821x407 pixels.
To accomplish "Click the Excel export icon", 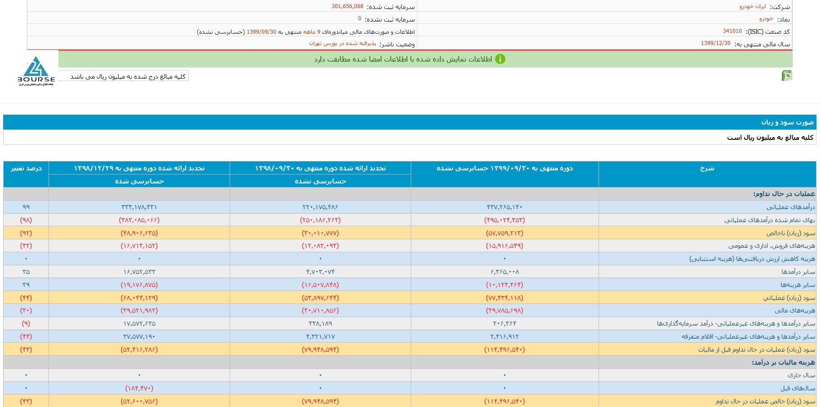I will [x=787, y=76].
